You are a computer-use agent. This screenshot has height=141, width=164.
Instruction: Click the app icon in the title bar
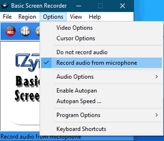5,6
